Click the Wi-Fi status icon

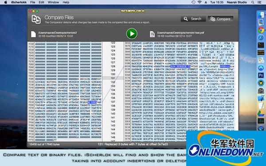pos(199,2)
